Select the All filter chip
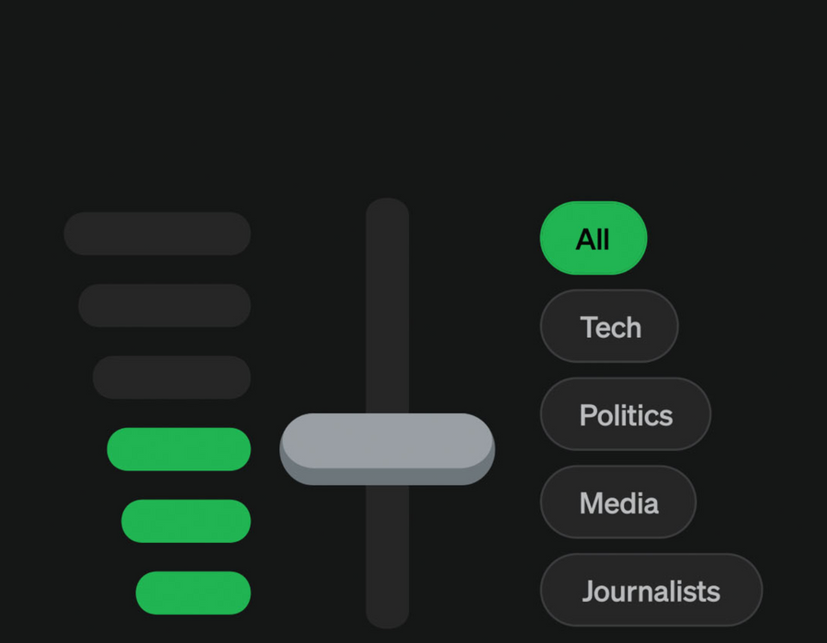 coord(593,238)
